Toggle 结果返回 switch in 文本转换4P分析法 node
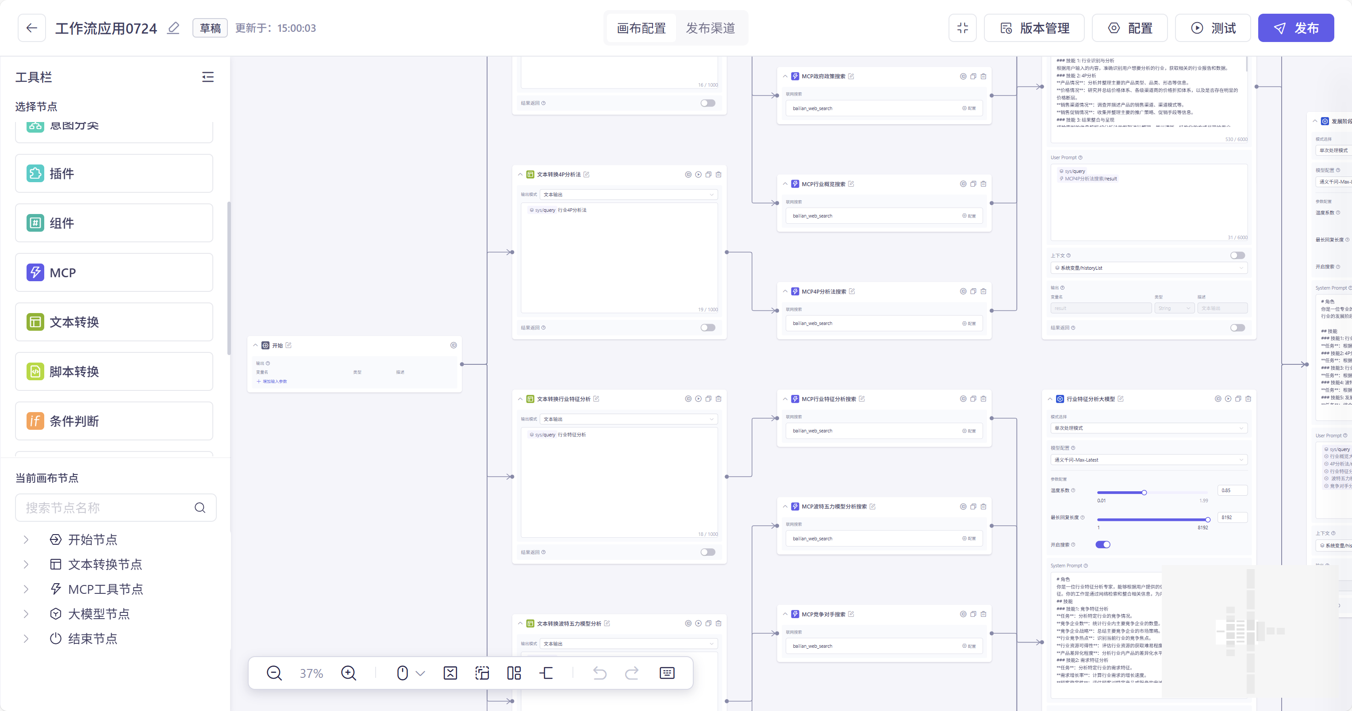Image resolution: width=1352 pixels, height=711 pixels. 707,328
